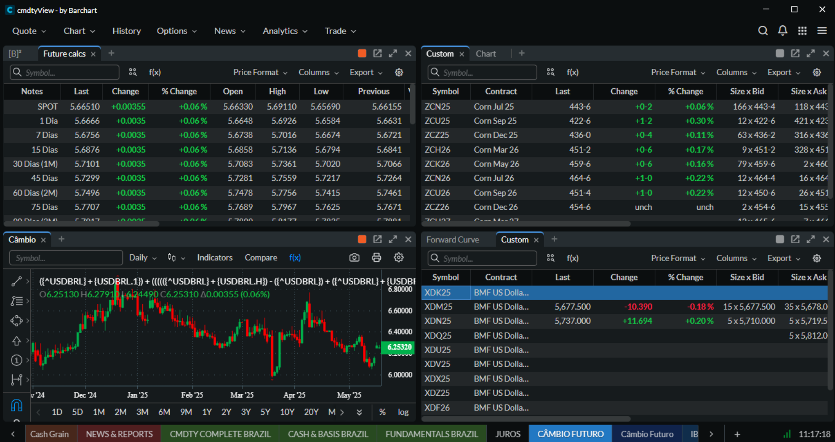Screen dimensions: 835x442
Task: Open f(x) expression in Future calcs panel
Action: (x=155, y=72)
